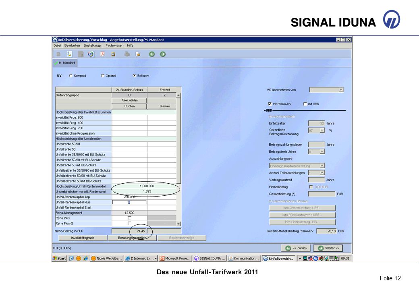Click the yellow-blue person data toolbar icon

[69, 54]
